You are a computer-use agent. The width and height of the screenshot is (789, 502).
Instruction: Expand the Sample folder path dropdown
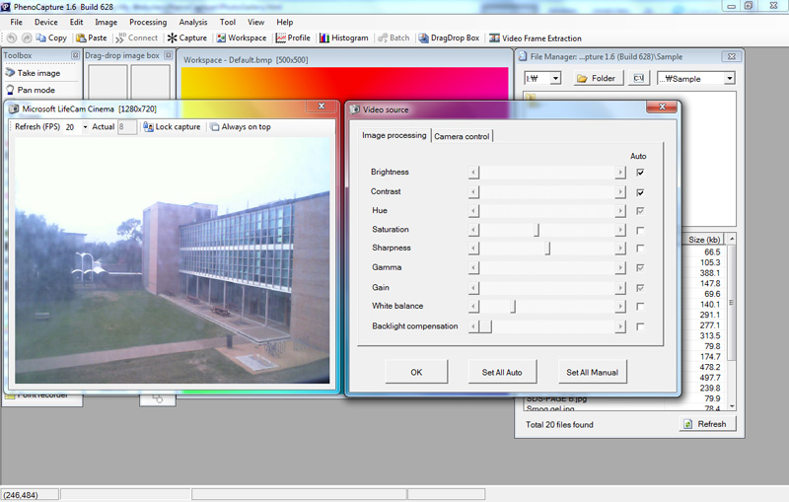click(729, 78)
